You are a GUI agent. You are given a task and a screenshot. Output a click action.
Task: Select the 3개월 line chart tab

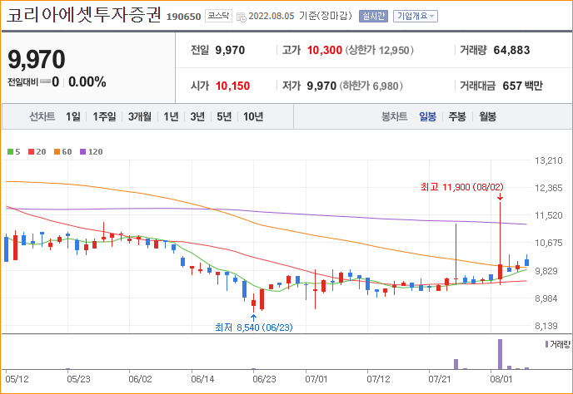pyautogui.click(x=140, y=116)
